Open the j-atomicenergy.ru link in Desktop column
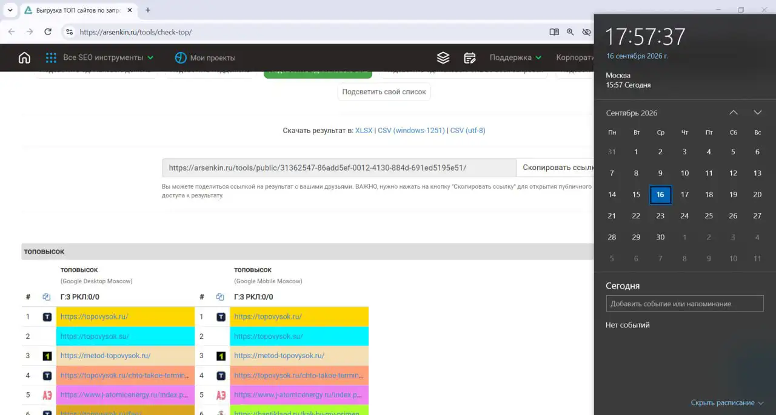This screenshot has height=415, width=776. pyautogui.click(x=125, y=395)
